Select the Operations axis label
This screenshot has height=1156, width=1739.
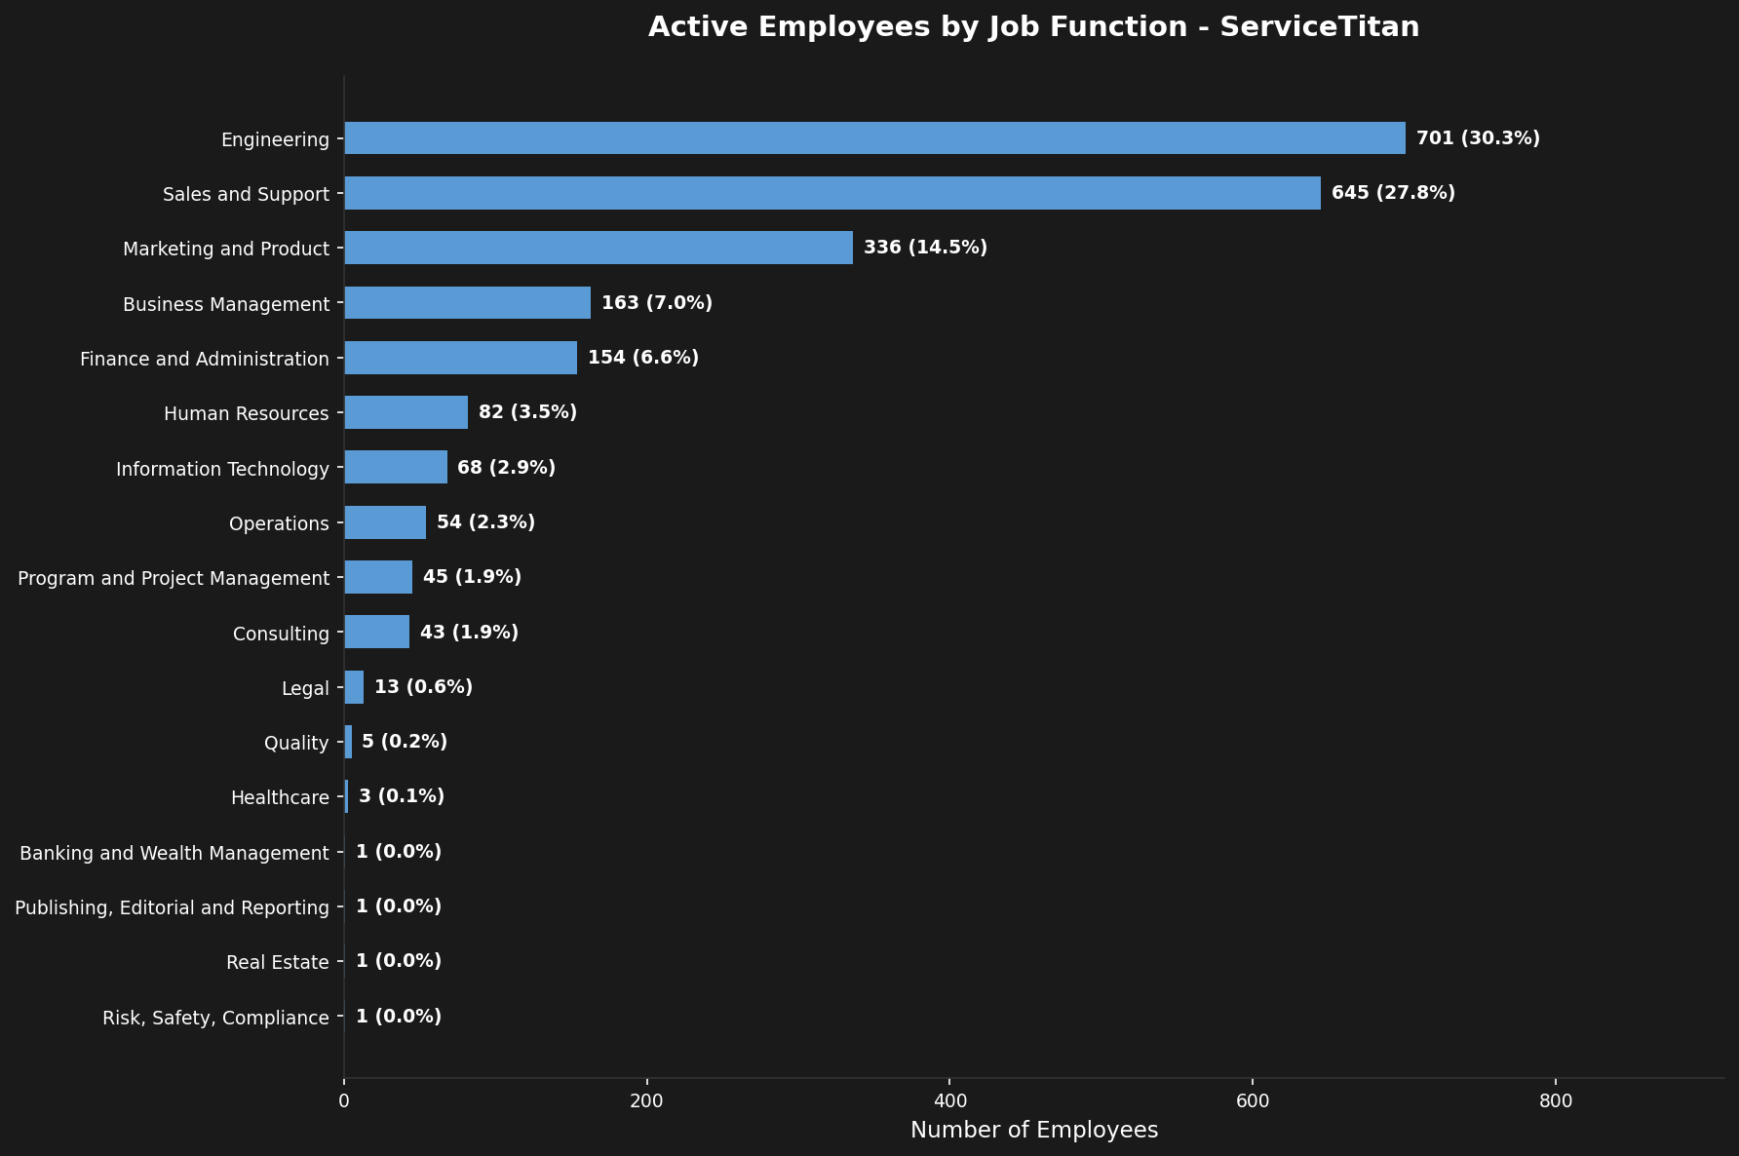(279, 523)
